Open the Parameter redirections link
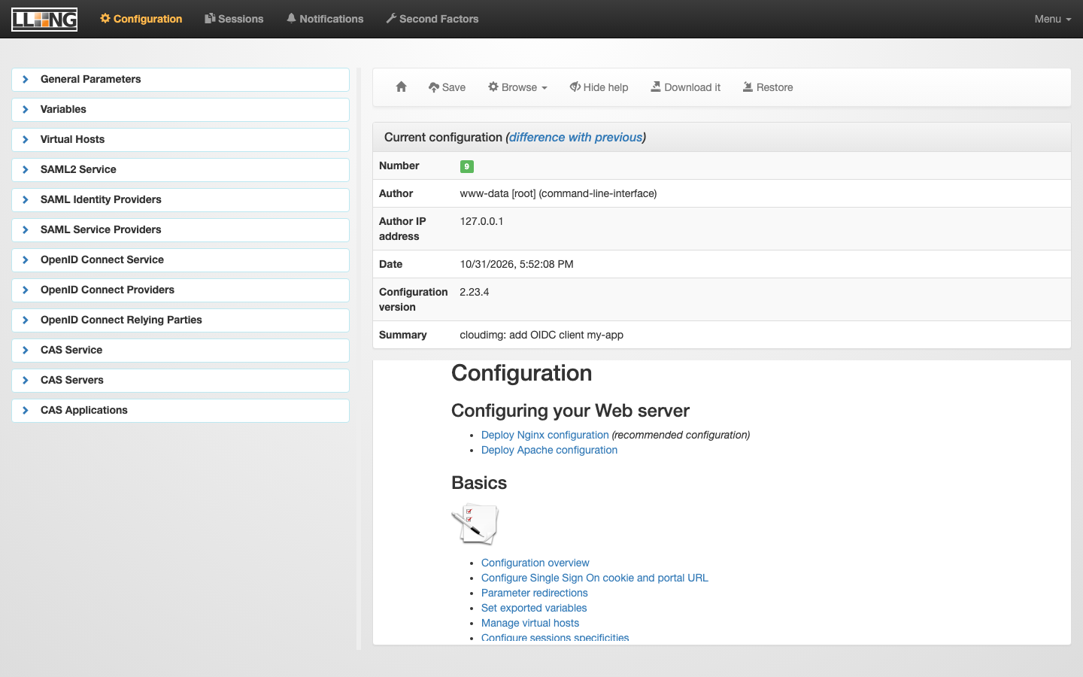The height and width of the screenshot is (677, 1083). [x=535, y=593]
